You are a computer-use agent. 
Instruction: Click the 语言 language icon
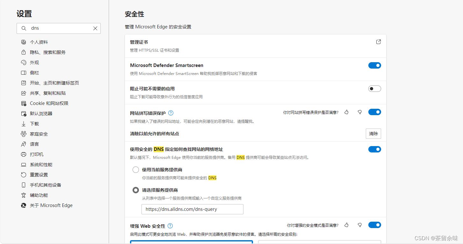24,144
